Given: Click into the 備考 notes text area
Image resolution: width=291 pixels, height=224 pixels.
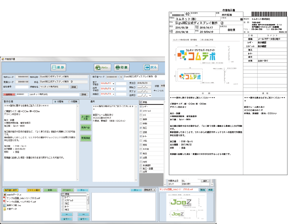Looking at the screenshot, I should (113, 143).
